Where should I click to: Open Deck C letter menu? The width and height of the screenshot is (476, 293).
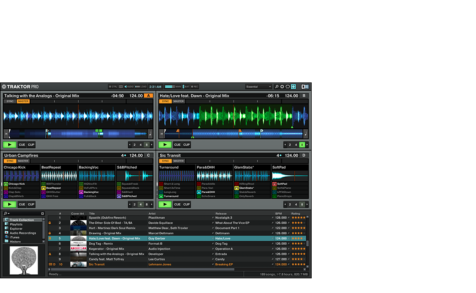(148, 156)
